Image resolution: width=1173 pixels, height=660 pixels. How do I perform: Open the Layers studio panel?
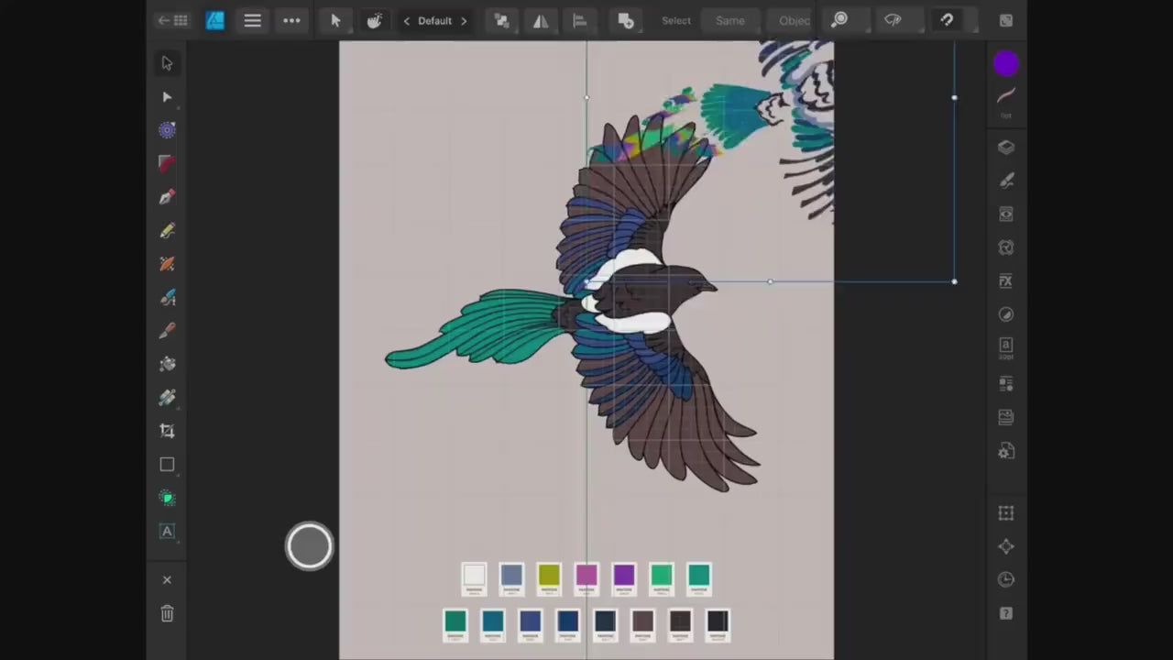1005,148
